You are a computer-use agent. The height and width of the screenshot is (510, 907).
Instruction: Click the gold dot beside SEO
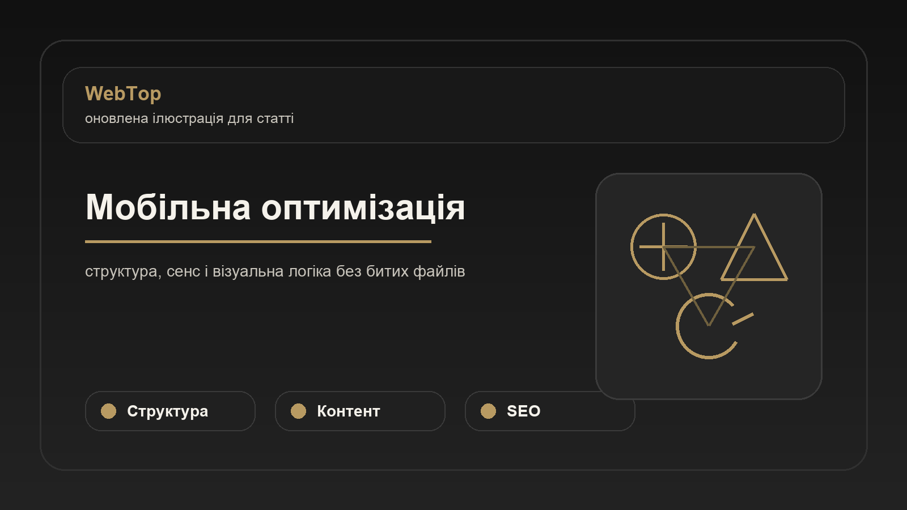[488, 411]
